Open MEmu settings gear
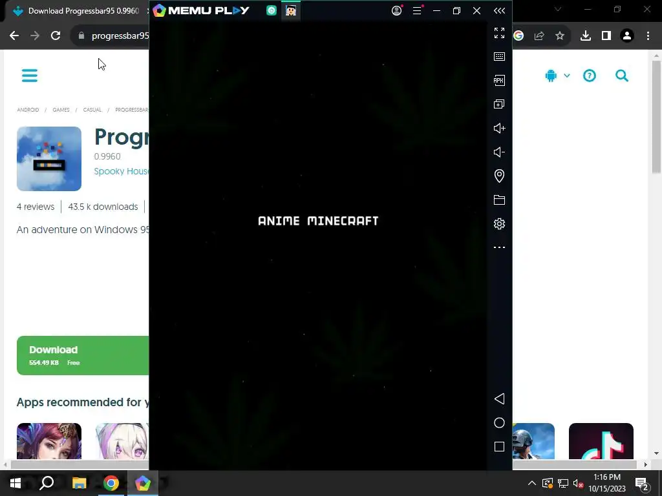This screenshot has width=662, height=496. point(499,223)
